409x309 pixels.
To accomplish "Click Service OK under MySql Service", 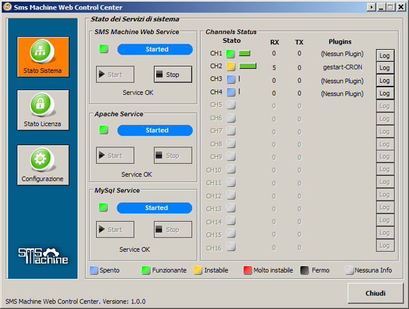I will point(134,250).
